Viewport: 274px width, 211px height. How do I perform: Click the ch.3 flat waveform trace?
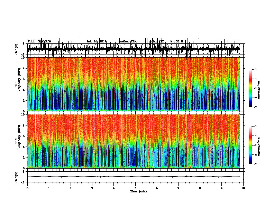point(134,177)
